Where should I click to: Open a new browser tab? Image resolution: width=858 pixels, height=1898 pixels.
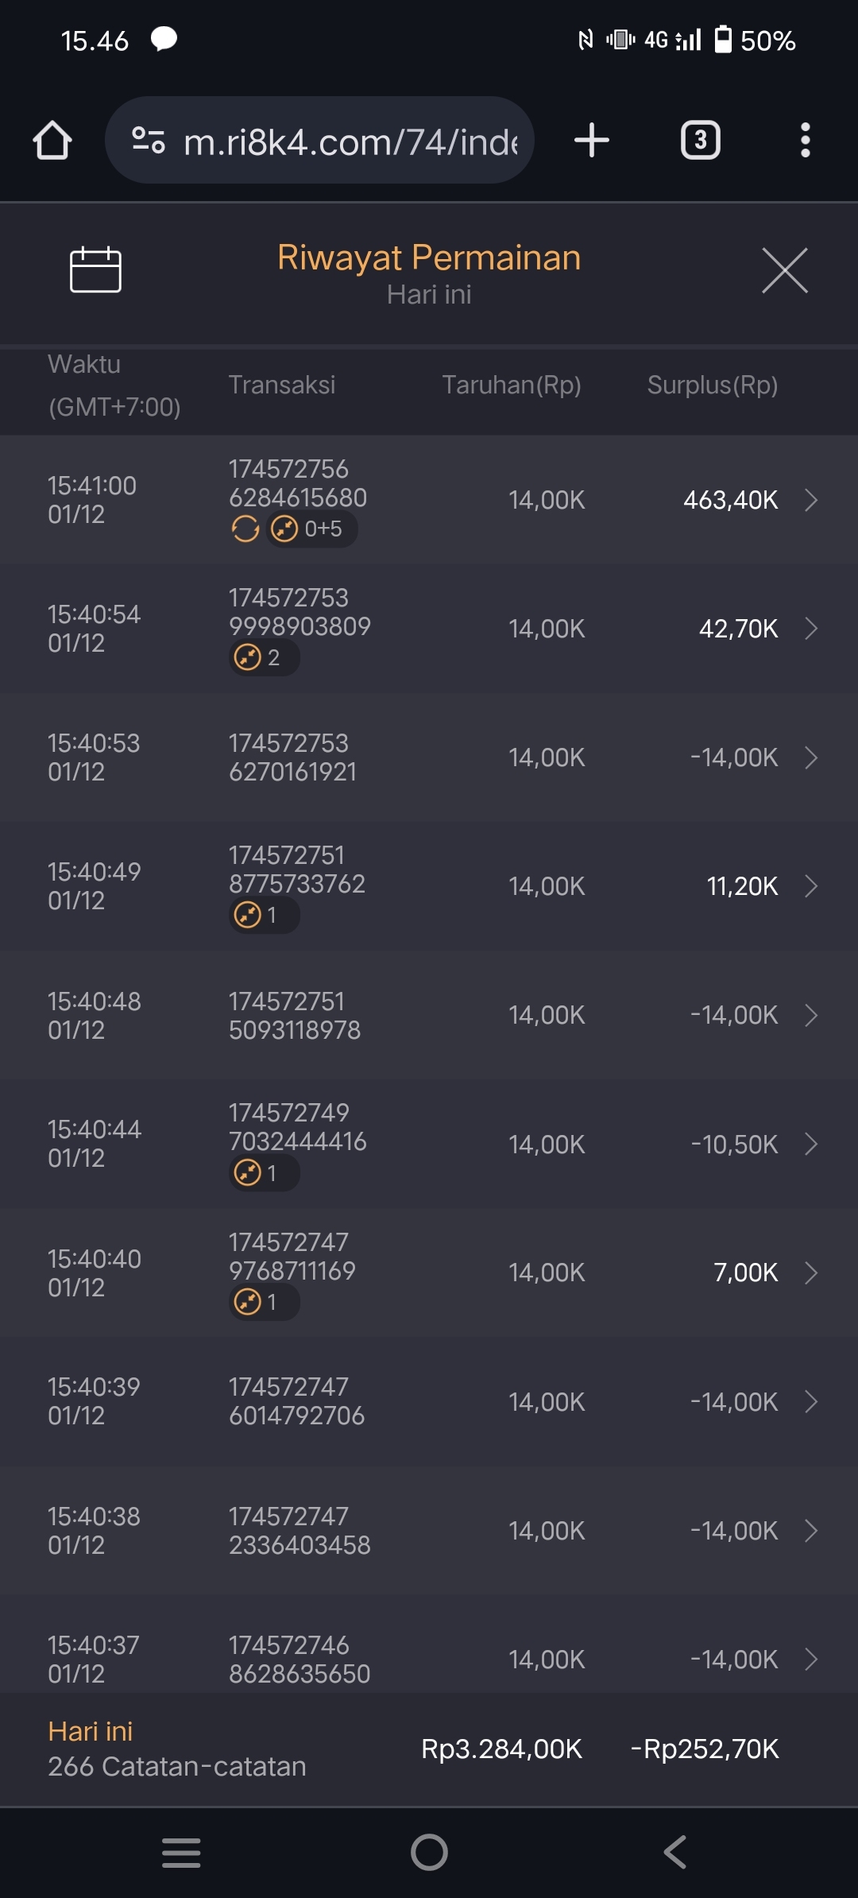point(592,141)
